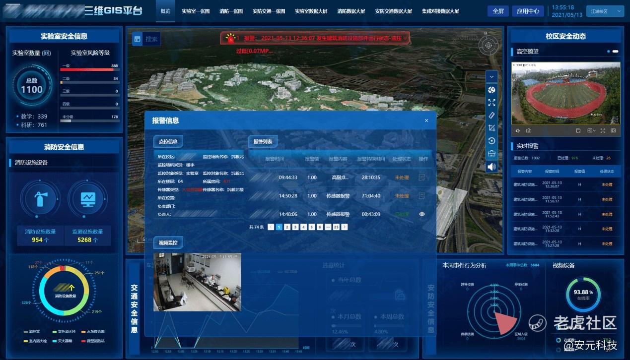View details of the 14:48:06 alarm eye icon

point(422,214)
